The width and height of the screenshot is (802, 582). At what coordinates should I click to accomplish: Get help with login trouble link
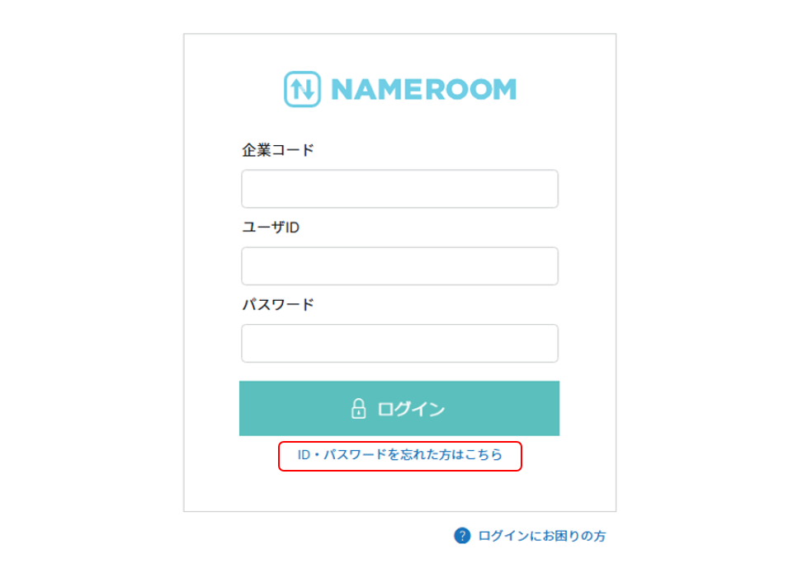coord(541,536)
